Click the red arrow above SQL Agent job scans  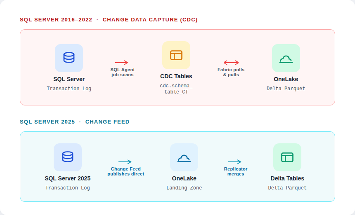122,63
